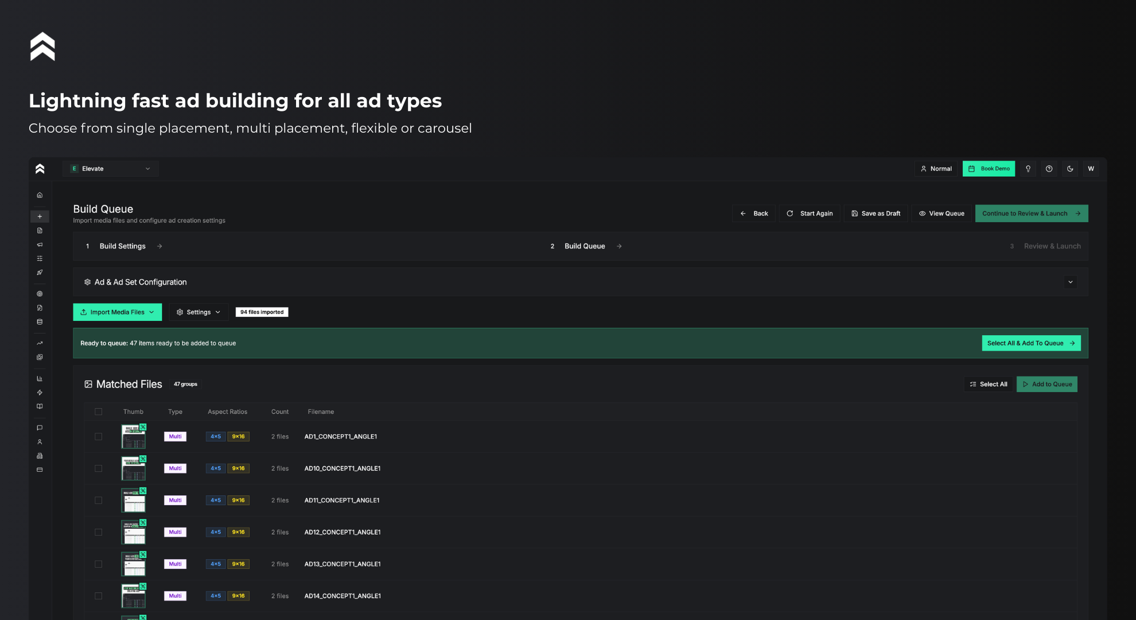Image resolution: width=1136 pixels, height=620 pixels.
Task: Open the chat bubble feedback icon in sidebar
Action: pyautogui.click(x=40, y=427)
